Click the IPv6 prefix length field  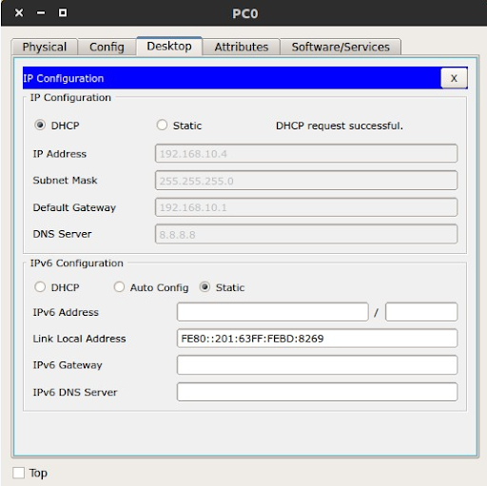tap(421, 312)
